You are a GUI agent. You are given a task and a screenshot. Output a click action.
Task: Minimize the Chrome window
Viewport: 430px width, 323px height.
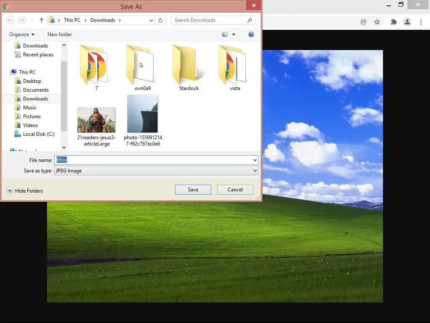coord(388,5)
